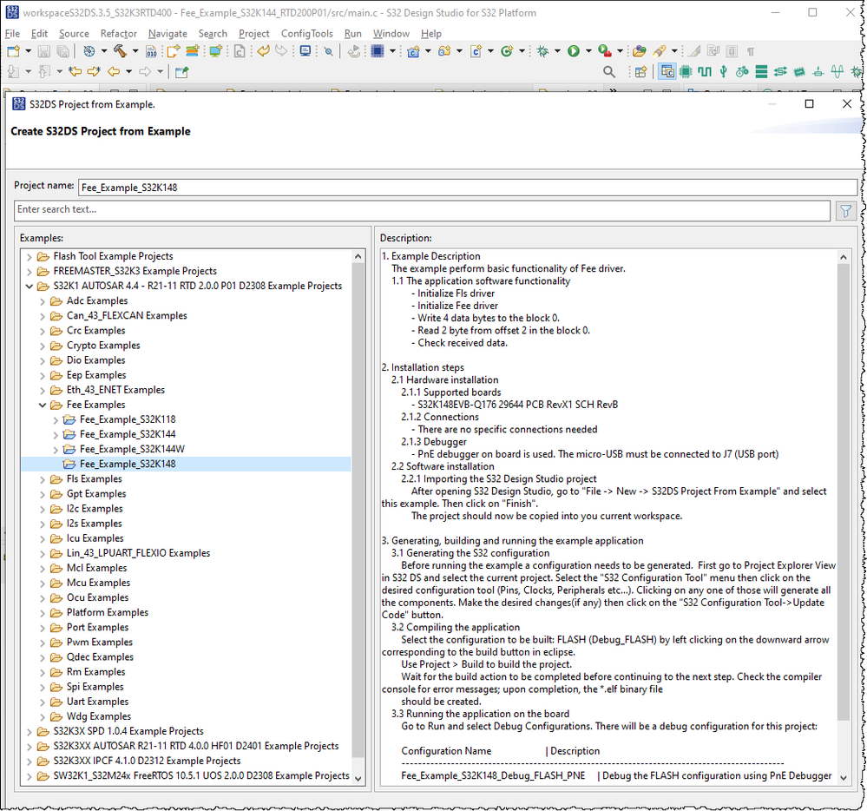Click the Save All icon
867x811 pixels.
pos(62,52)
